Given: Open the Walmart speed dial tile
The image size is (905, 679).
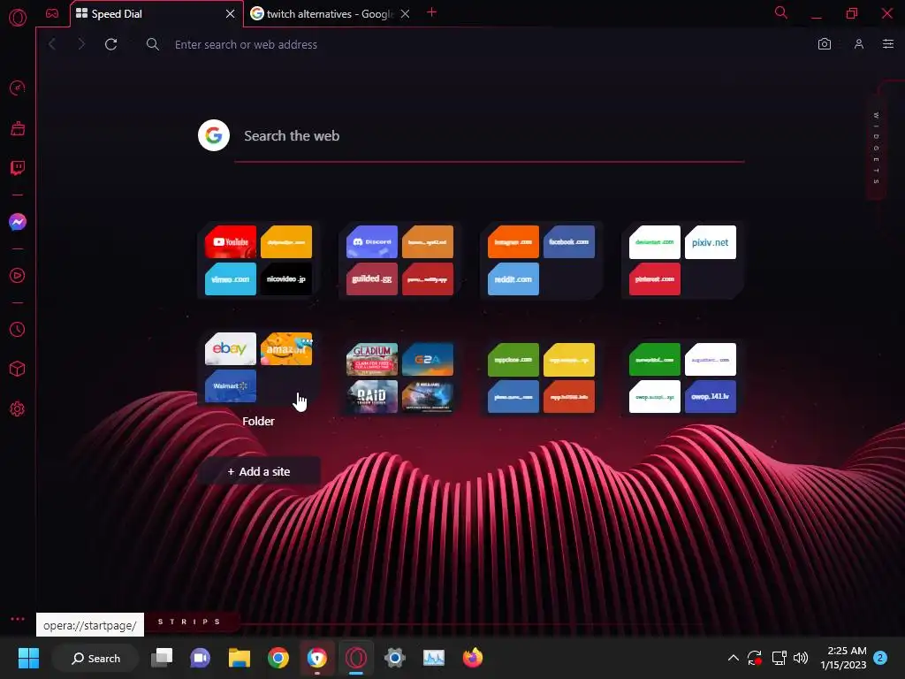Looking at the screenshot, I should (x=231, y=385).
